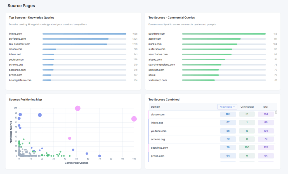Screen dimensions: 288x174
Task: Click the Top Sources Combined title
Action: [x=164, y=100]
